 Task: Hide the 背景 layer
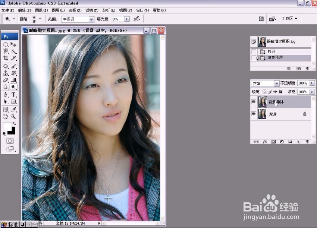pyautogui.click(x=254, y=114)
